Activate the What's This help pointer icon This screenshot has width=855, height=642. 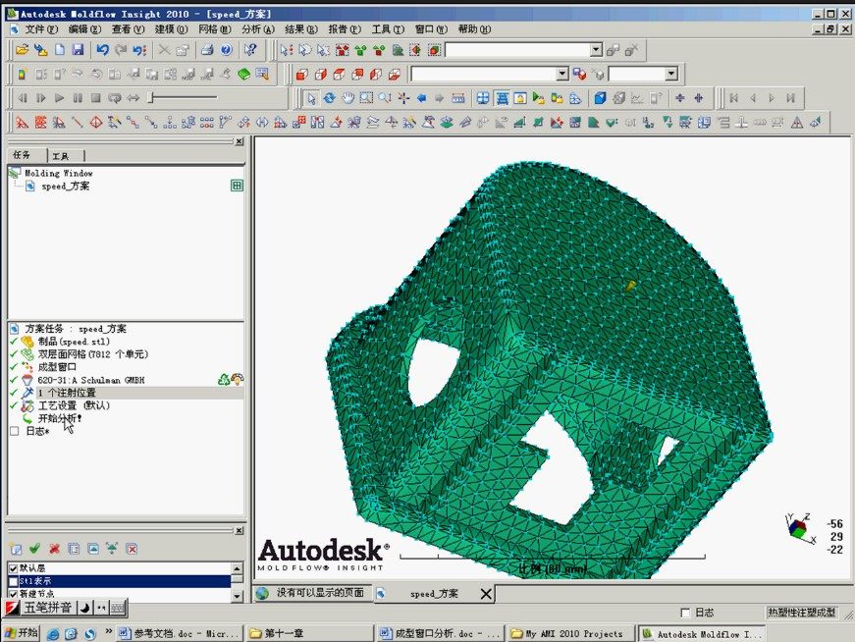[250, 50]
